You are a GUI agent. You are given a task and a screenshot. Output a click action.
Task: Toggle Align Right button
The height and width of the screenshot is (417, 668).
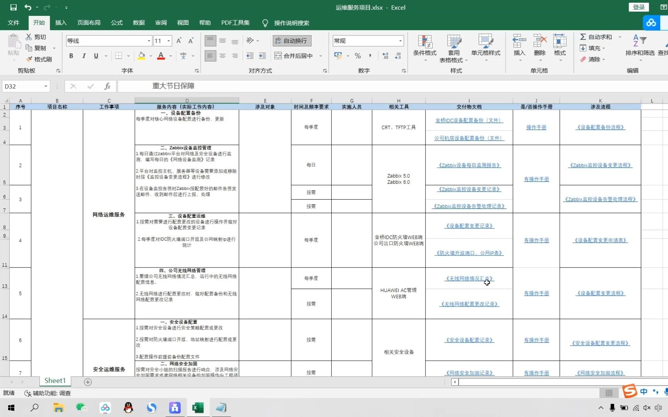coord(235,56)
